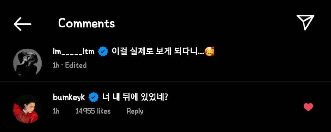
Task: Click the 1h timestamp under bumkeyk
Action: tap(56, 111)
